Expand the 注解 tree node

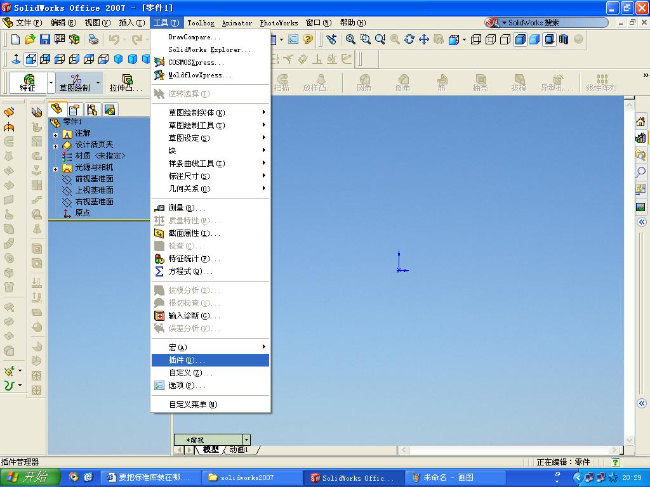tap(56, 135)
